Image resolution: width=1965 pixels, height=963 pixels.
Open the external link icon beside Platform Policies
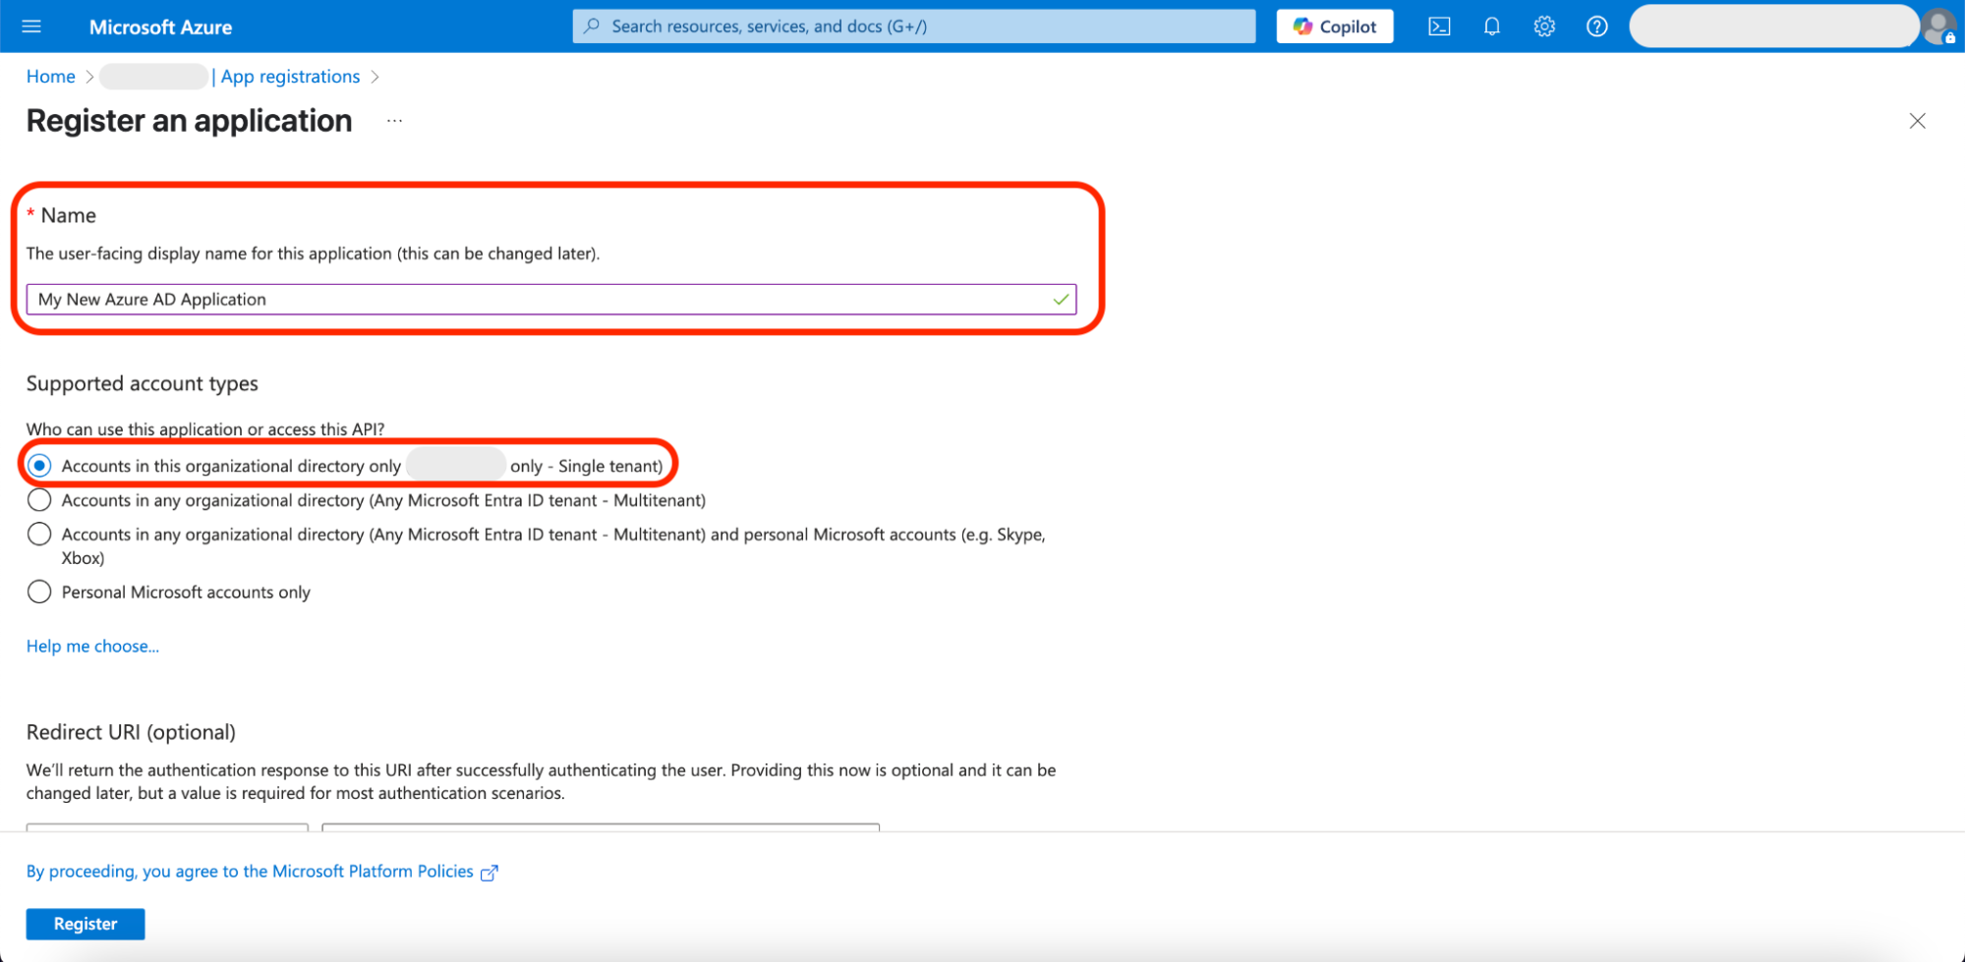click(x=489, y=873)
